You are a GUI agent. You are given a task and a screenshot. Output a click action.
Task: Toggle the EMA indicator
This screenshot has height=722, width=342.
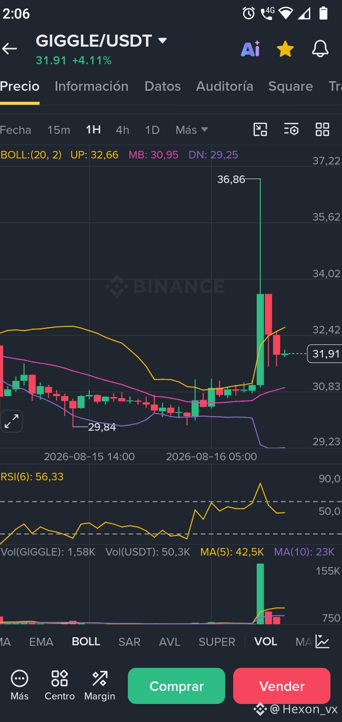click(x=41, y=642)
